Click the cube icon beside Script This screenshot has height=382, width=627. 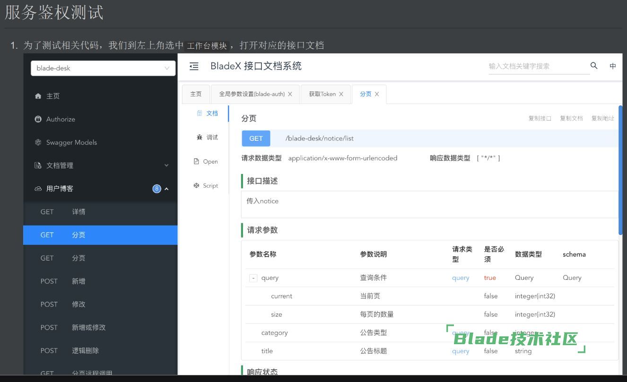(196, 185)
